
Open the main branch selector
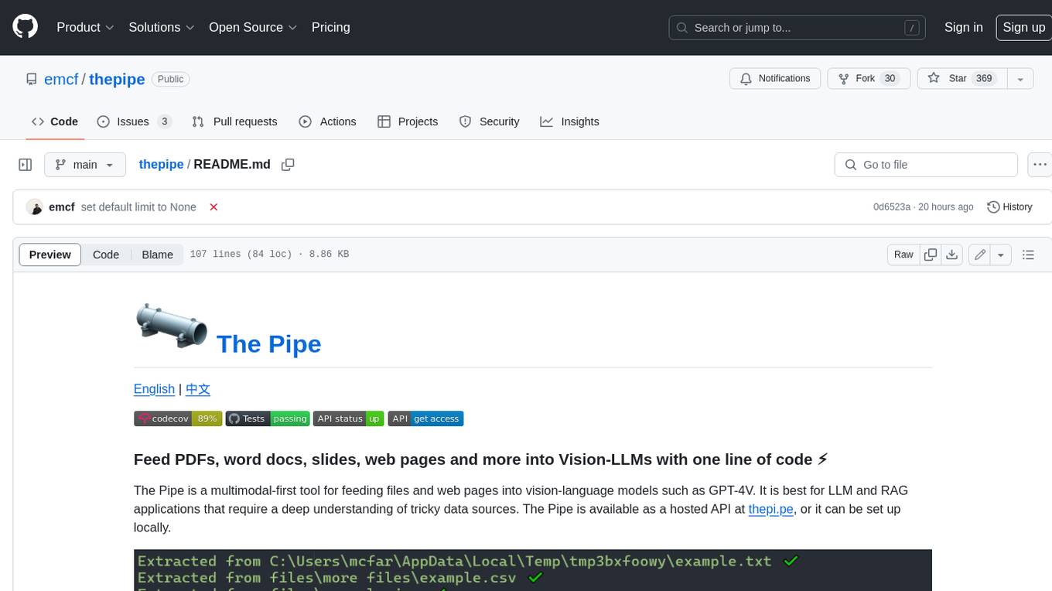coord(84,165)
